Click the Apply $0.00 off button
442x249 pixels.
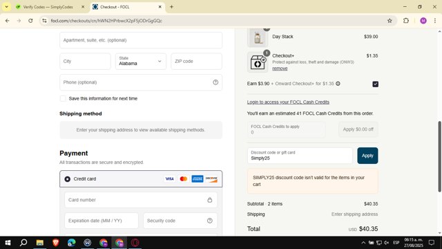(x=358, y=129)
